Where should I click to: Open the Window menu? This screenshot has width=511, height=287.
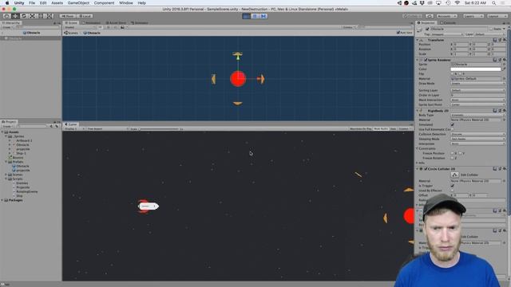(126, 3)
